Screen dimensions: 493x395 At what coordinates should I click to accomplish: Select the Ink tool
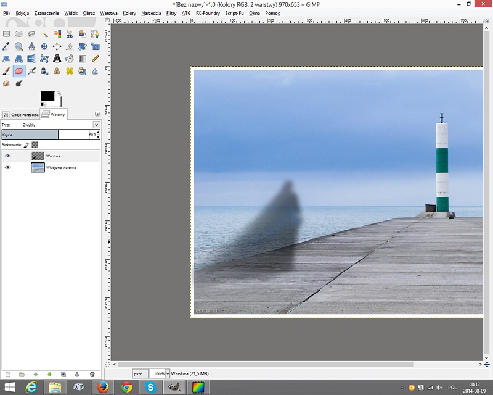pyautogui.click(x=44, y=71)
